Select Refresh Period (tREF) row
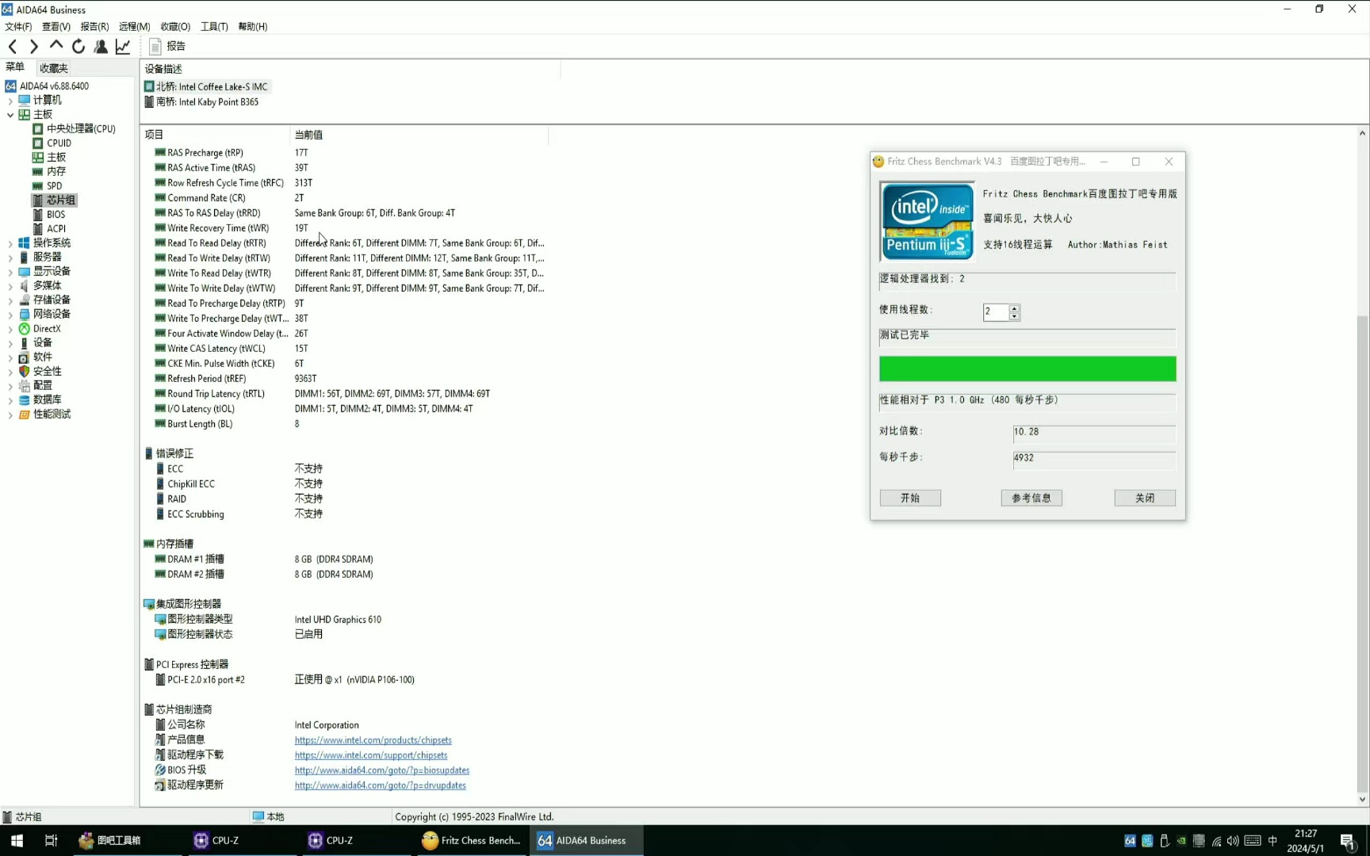This screenshot has height=856, width=1370. coord(346,379)
